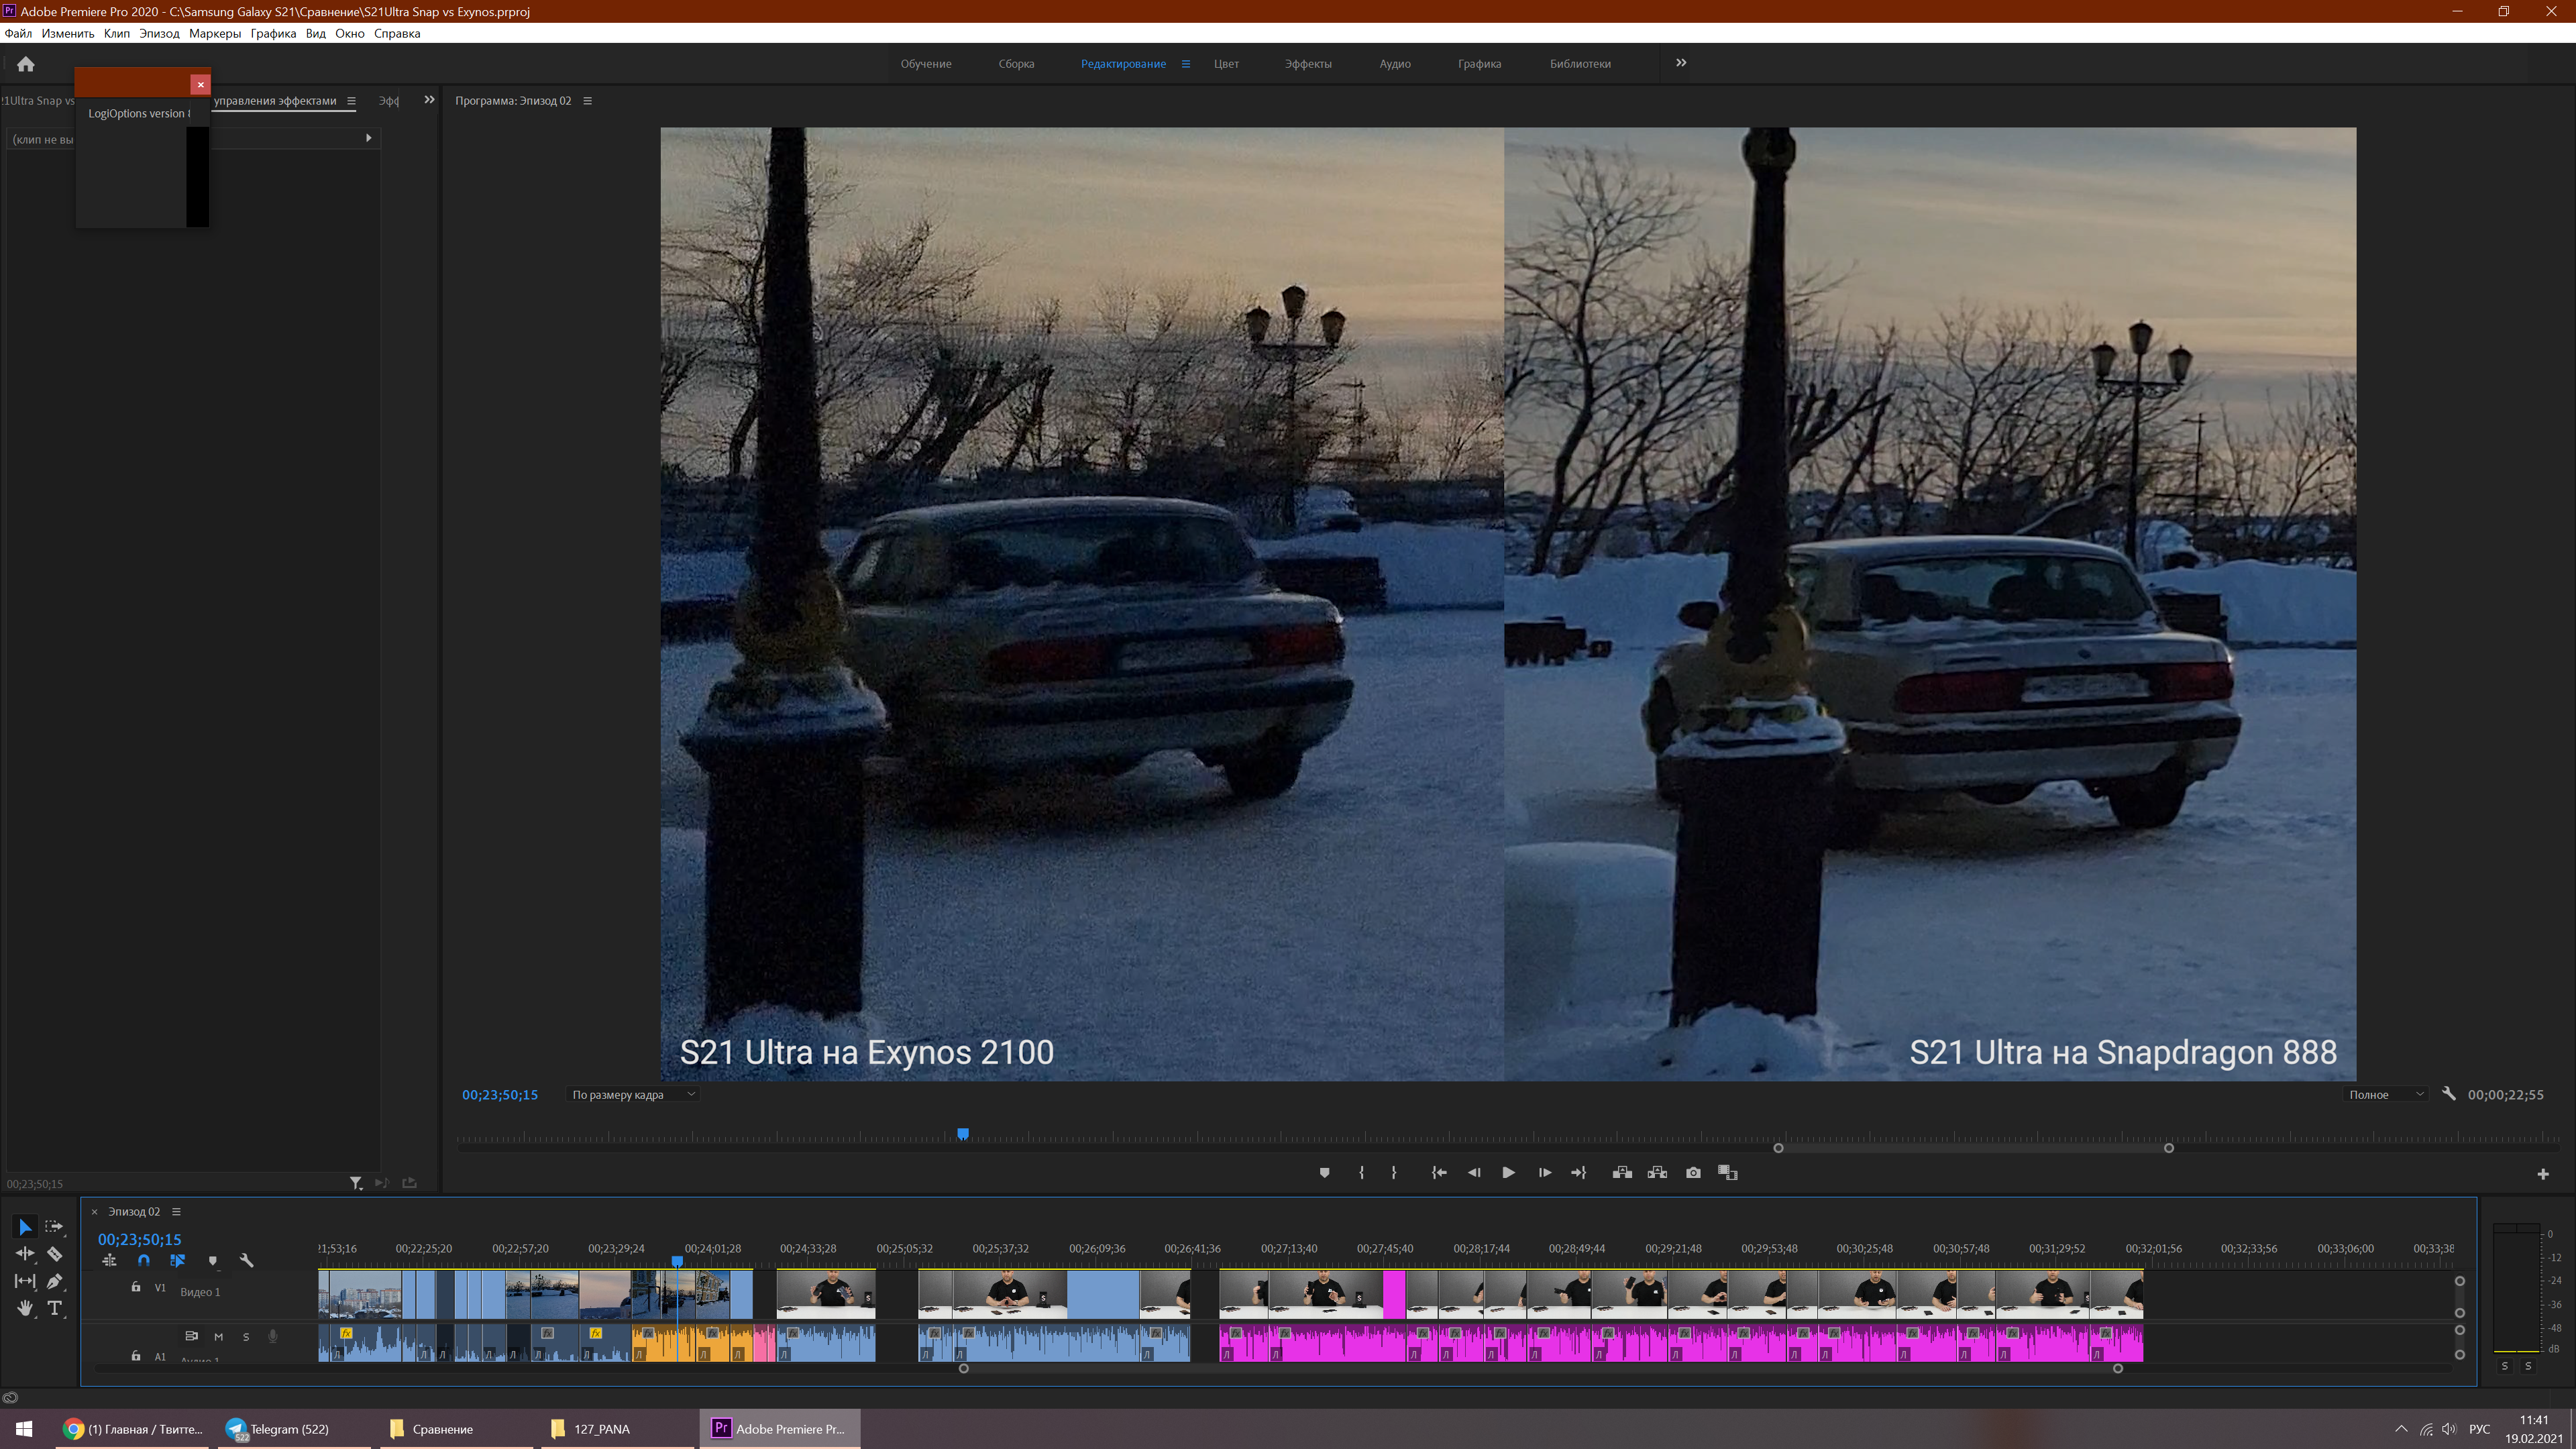Click the Extract button

(1657, 1173)
